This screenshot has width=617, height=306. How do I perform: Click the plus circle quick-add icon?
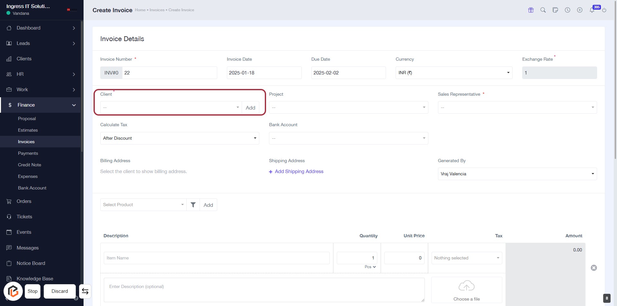point(579,10)
